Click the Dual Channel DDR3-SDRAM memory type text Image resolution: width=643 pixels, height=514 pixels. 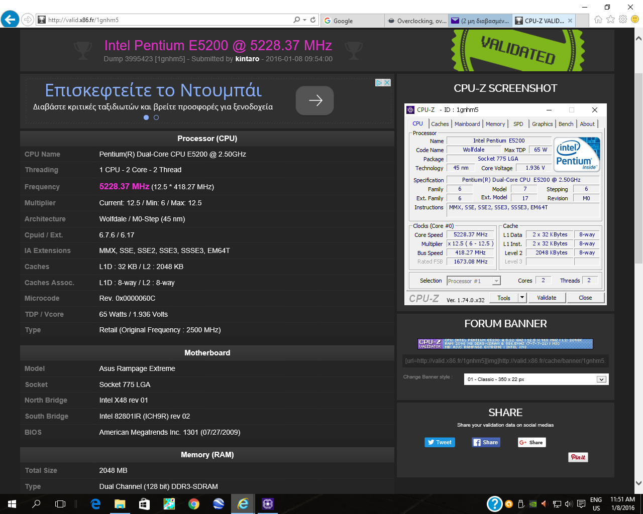pos(159,486)
